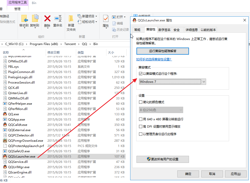250x183 pixels.
Task: Select the PluginCommon.dll file name
Action: (21, 72)
